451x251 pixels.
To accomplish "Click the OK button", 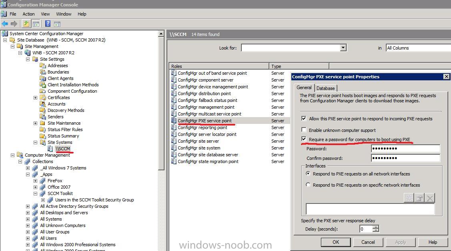I will pos(336,242).
